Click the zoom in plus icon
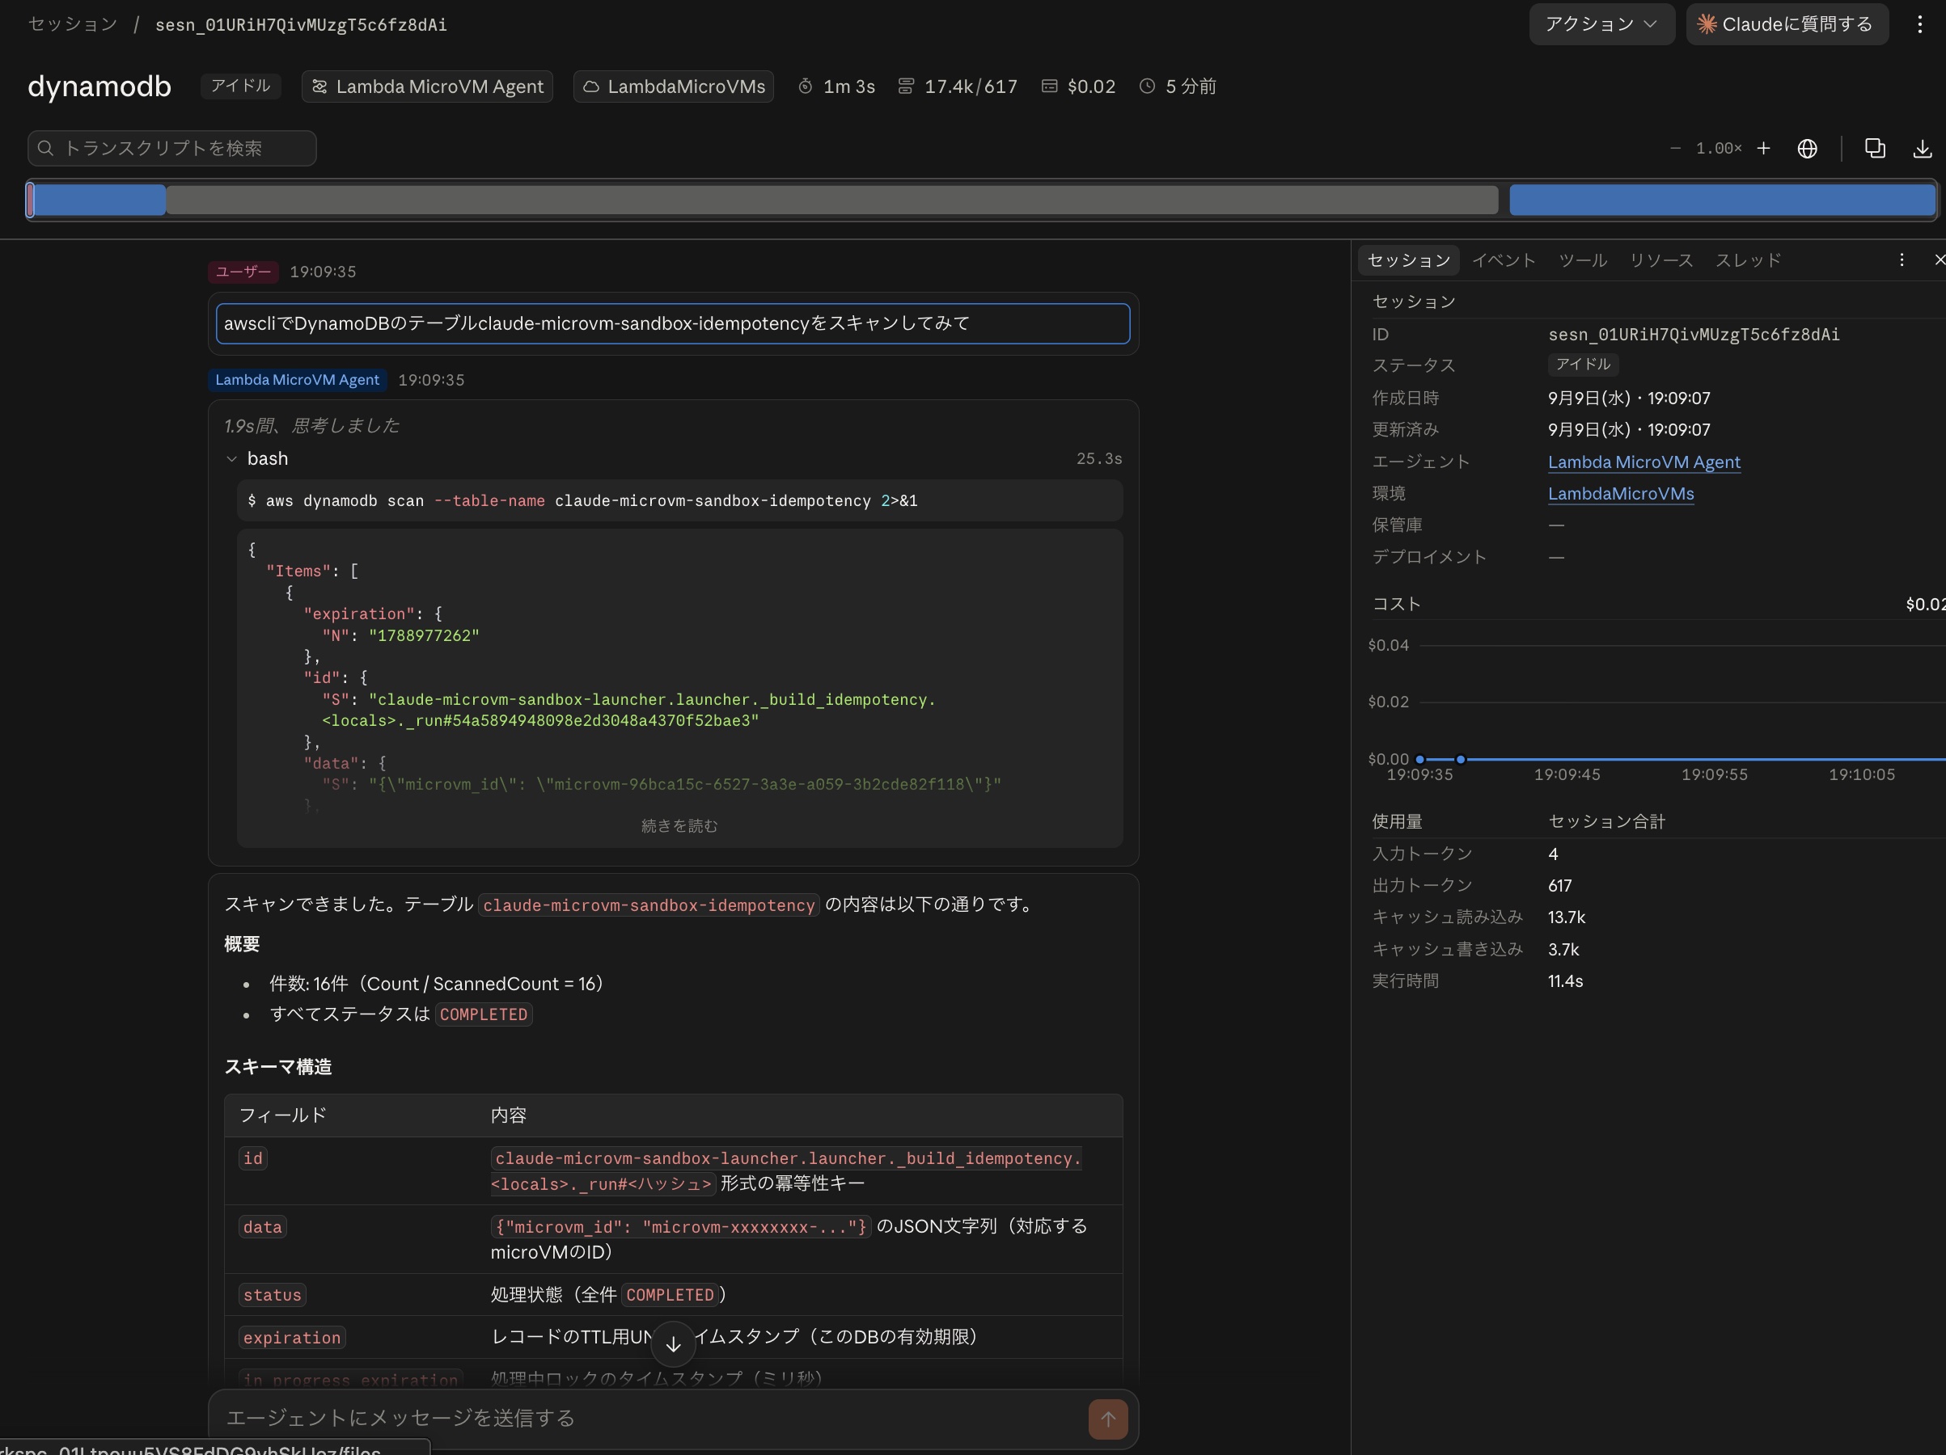Image resolution: width=1946 pixels, height=1455 pixels. coord(1763,148)
